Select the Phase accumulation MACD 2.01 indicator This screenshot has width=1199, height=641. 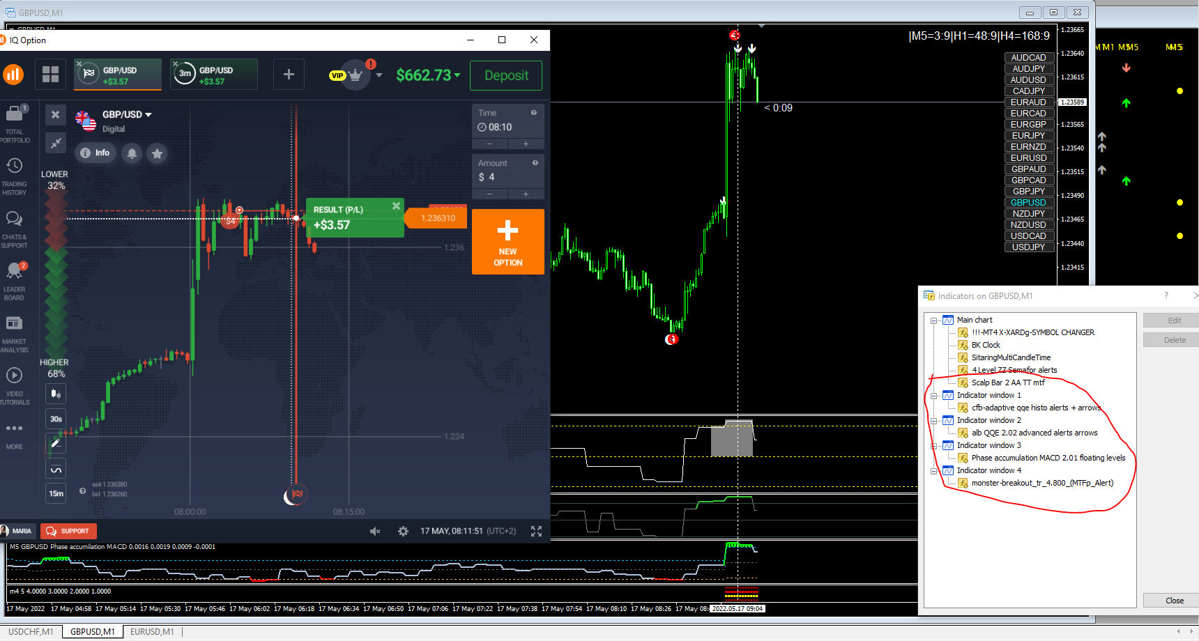tap(1048, 458)
